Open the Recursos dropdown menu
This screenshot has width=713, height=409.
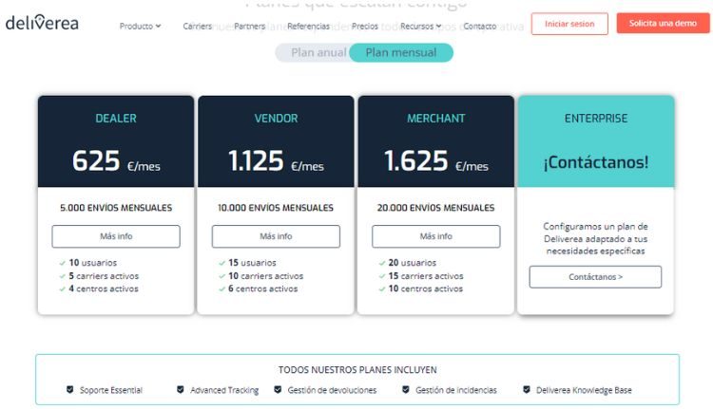(x=420, y=27)
